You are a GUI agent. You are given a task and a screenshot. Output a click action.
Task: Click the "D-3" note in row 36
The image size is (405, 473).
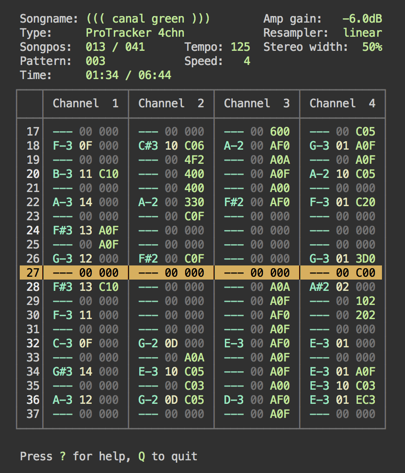click(234, 400)
